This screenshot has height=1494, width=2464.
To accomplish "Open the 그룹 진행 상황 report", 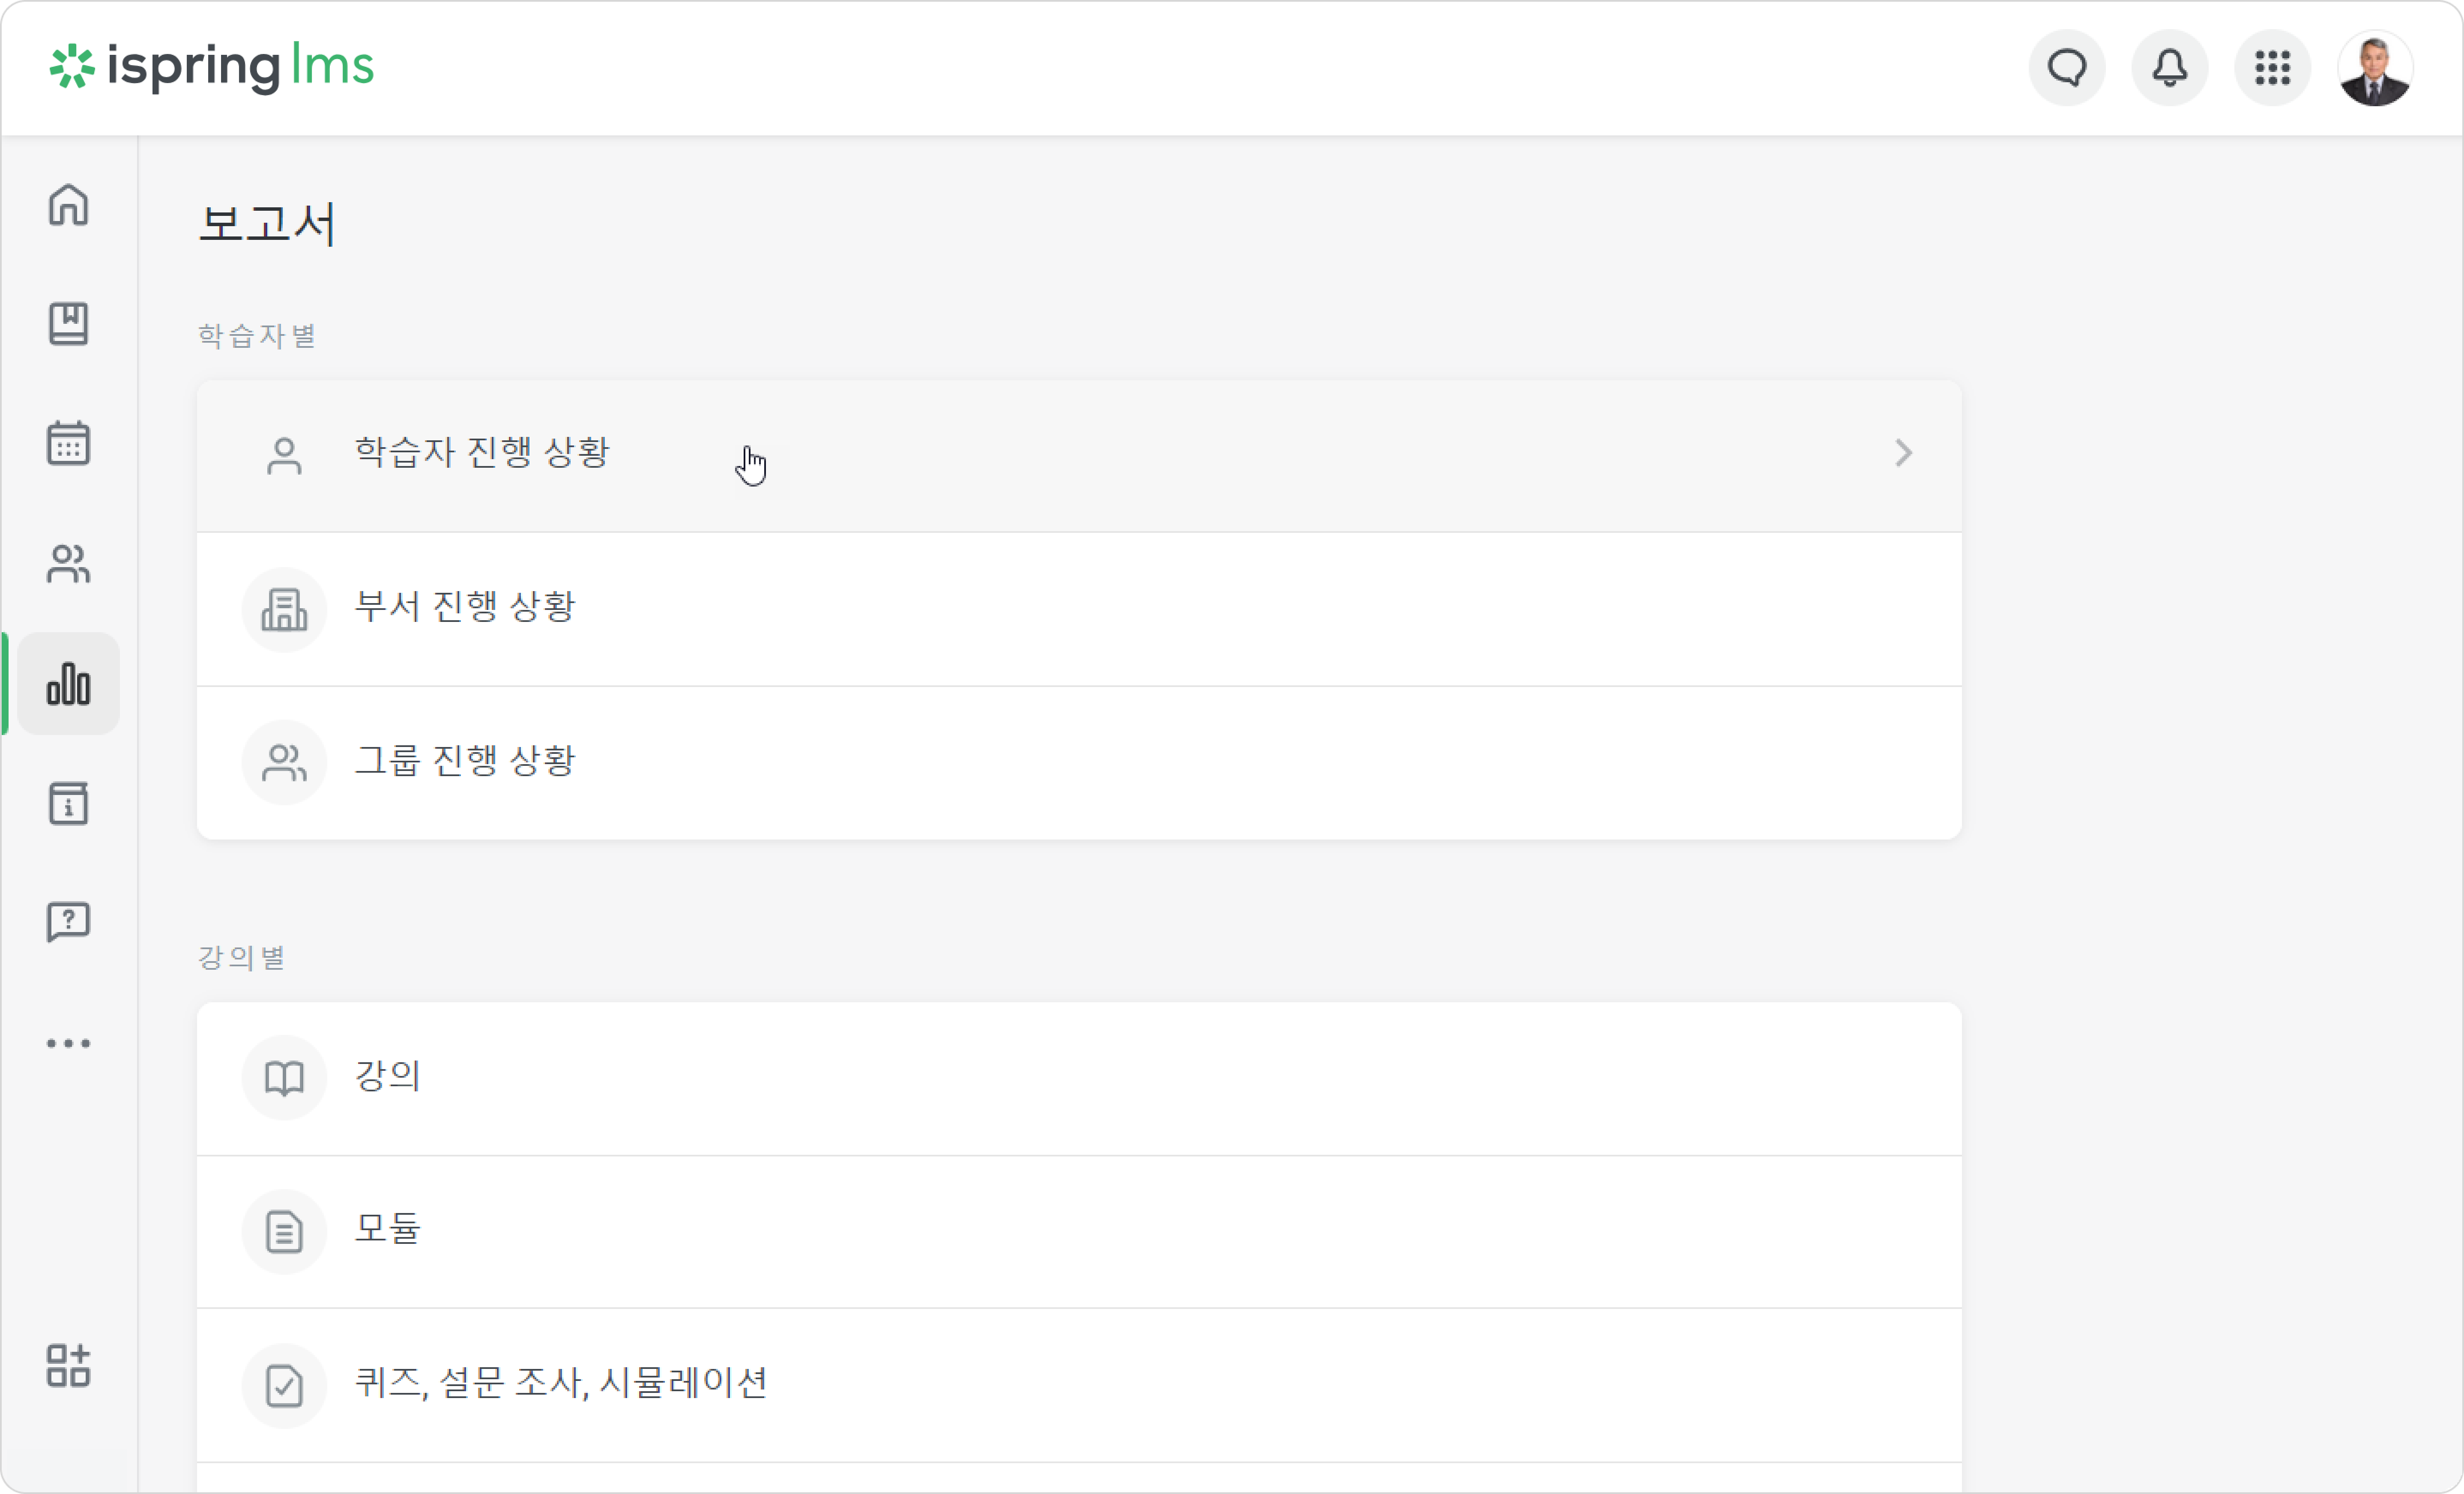I will pos(1079,763).
